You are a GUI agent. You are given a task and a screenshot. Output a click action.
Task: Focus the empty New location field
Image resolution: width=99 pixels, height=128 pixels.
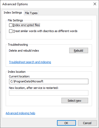click(49, 93)
